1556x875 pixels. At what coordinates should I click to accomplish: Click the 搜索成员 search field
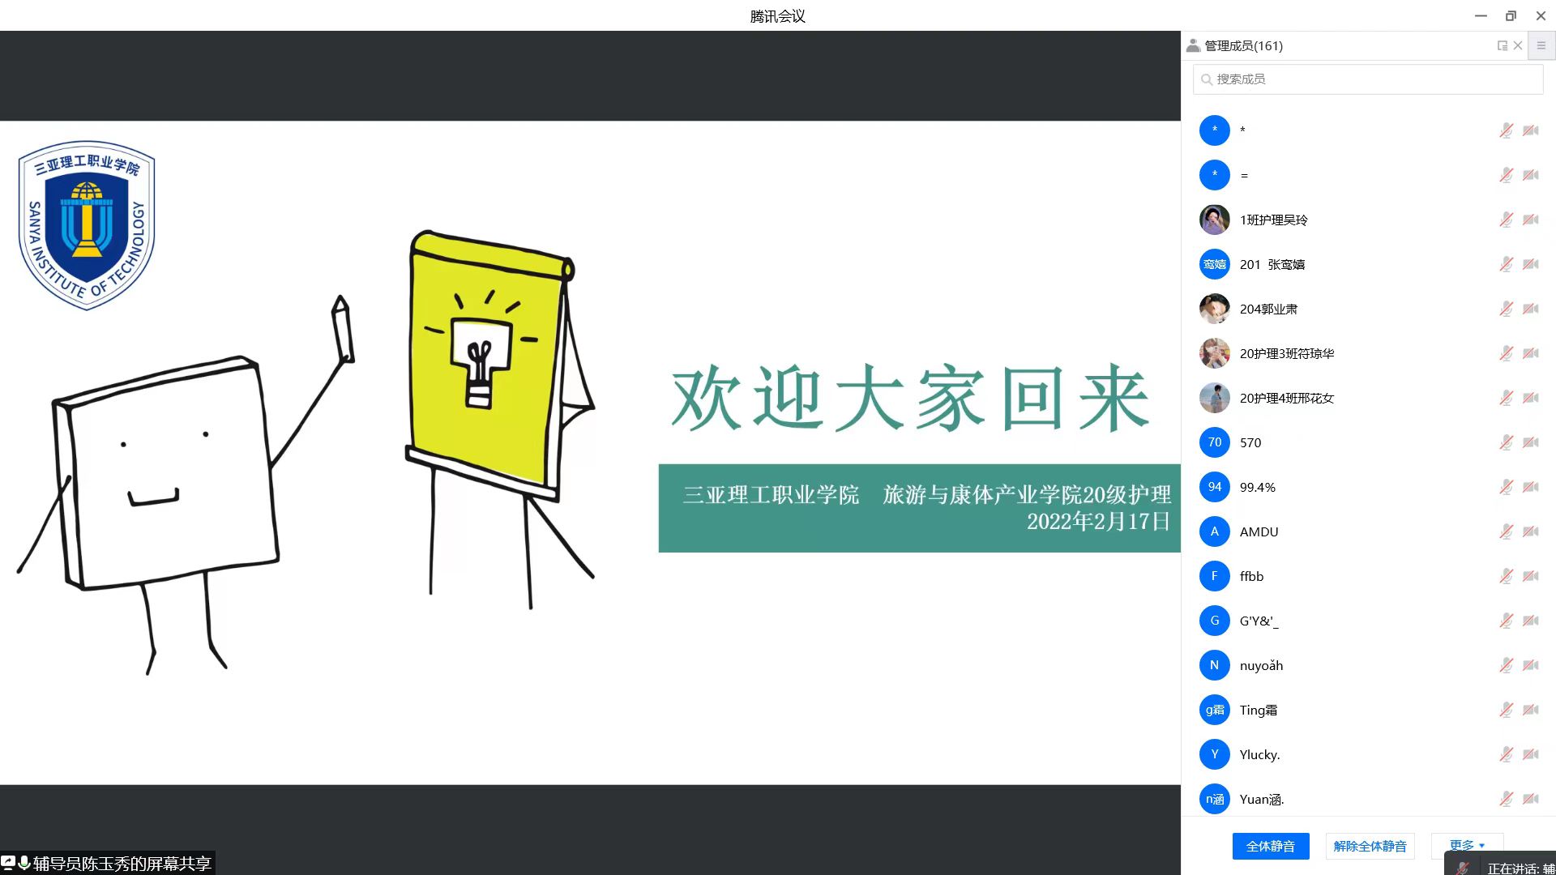coord(1368,79)
